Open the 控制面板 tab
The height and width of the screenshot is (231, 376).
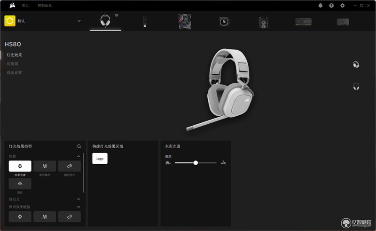point(45,6)
